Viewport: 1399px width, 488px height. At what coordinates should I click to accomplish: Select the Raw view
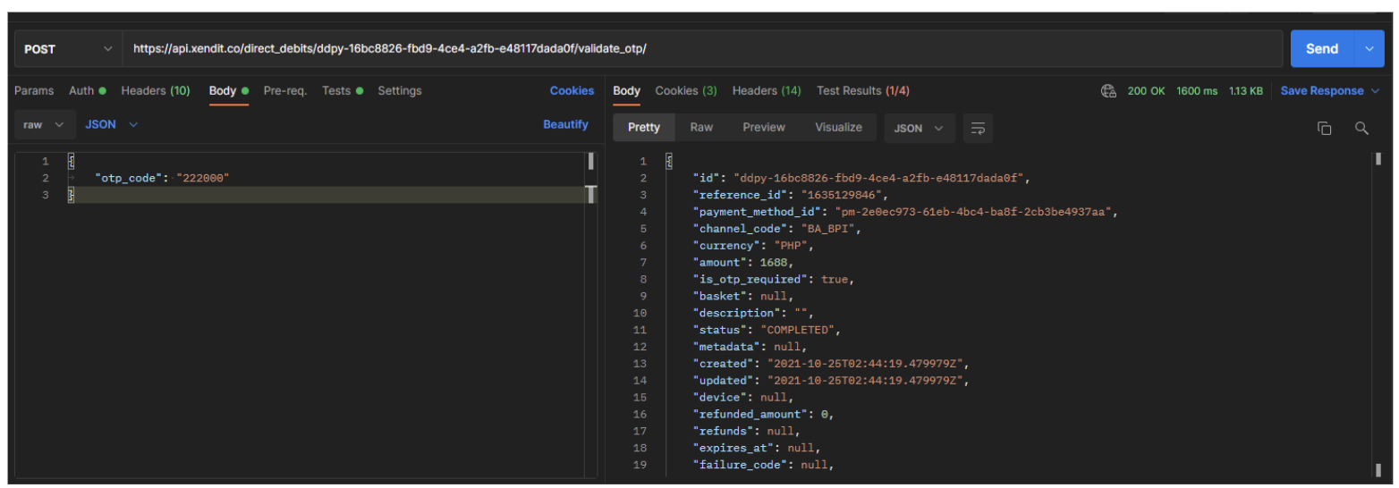701,128
